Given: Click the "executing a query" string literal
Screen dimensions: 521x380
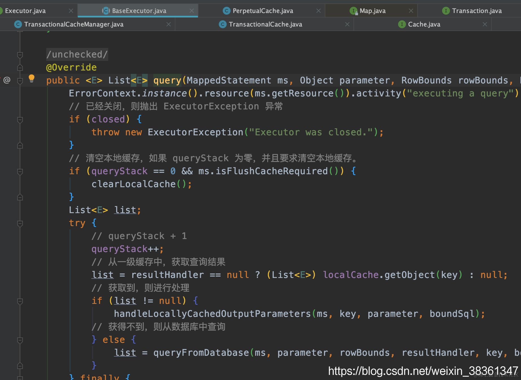Looking at the screenshot, I should (x=460, y=93).
